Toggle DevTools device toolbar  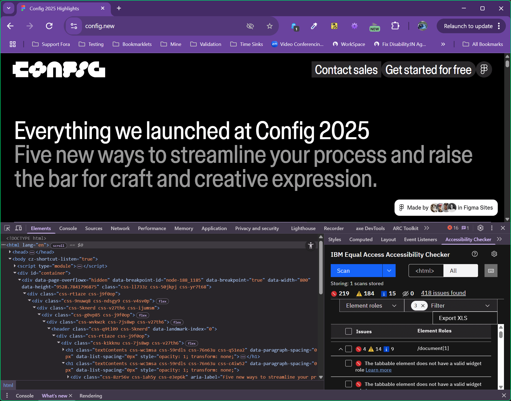19,228
